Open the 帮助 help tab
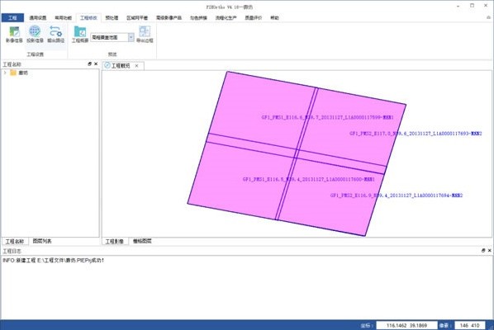Image resolution: width=494 pixels, height=330 pixels. 274,18
